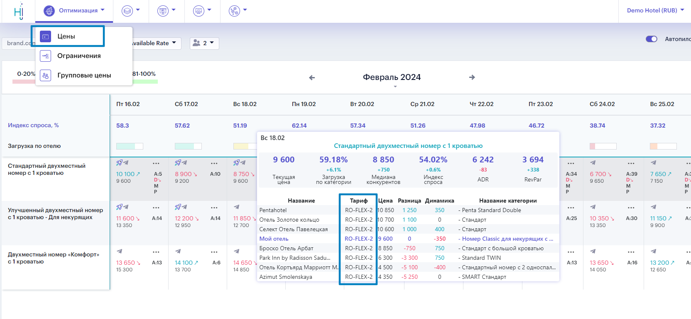This screenshot has height=319, width=691.
Task: Open three-dots menu in Сб 24.02 Комфорт cell
Action: [x=631, y=252]
